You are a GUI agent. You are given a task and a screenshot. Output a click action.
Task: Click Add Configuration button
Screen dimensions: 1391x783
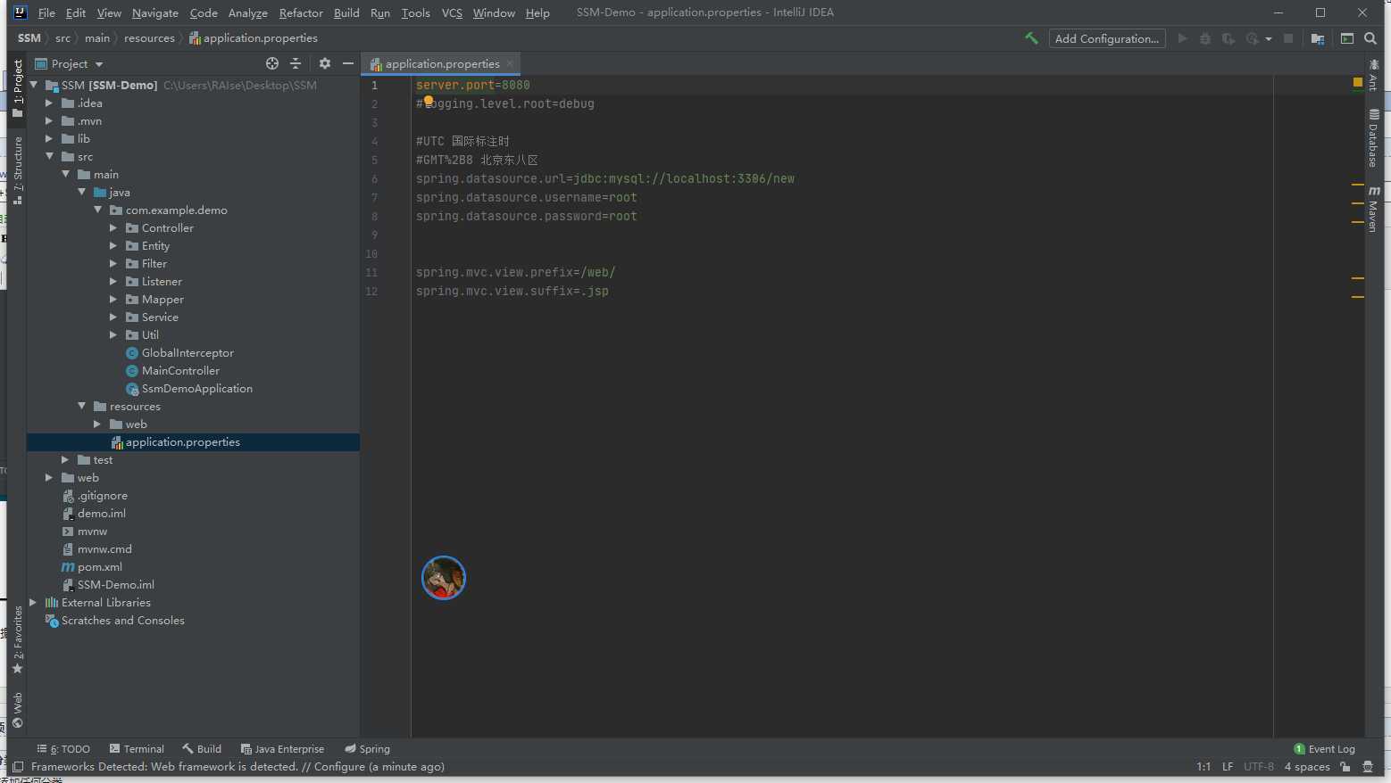[1107, 38]
